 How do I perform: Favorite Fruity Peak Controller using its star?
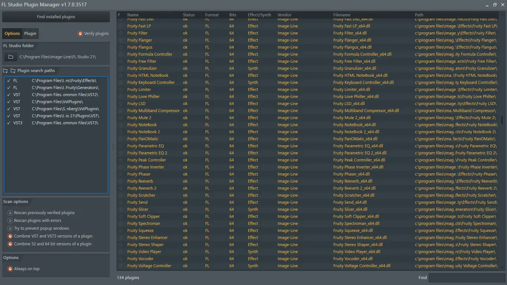click(121, 160)
